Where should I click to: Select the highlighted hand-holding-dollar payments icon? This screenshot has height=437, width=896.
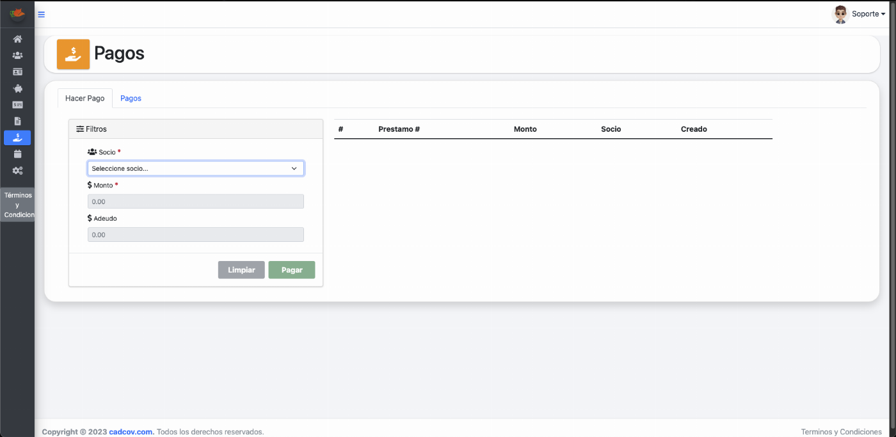click(x=17, y=138)
